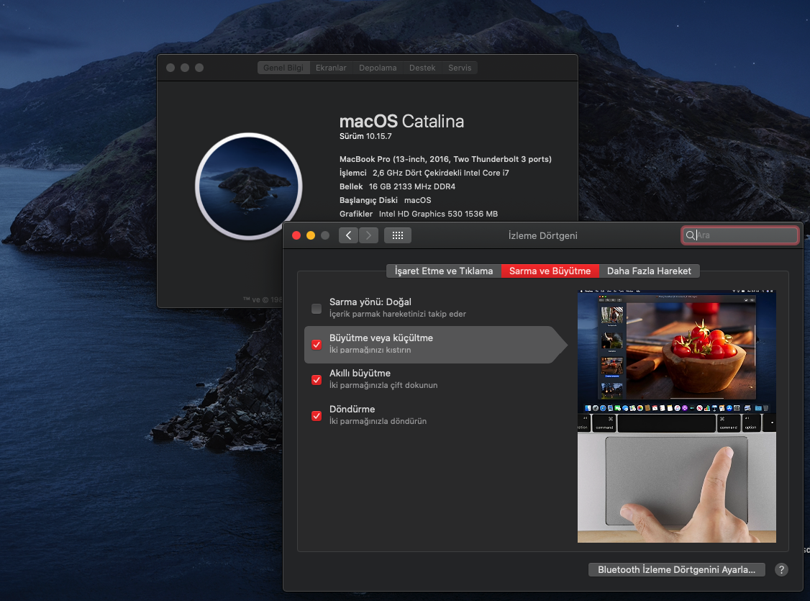The height and width of the screenshot is (601, 810).
Task: Click İçerik parmak hareketinizi takip eder description
Action: [x=398, y=315]
